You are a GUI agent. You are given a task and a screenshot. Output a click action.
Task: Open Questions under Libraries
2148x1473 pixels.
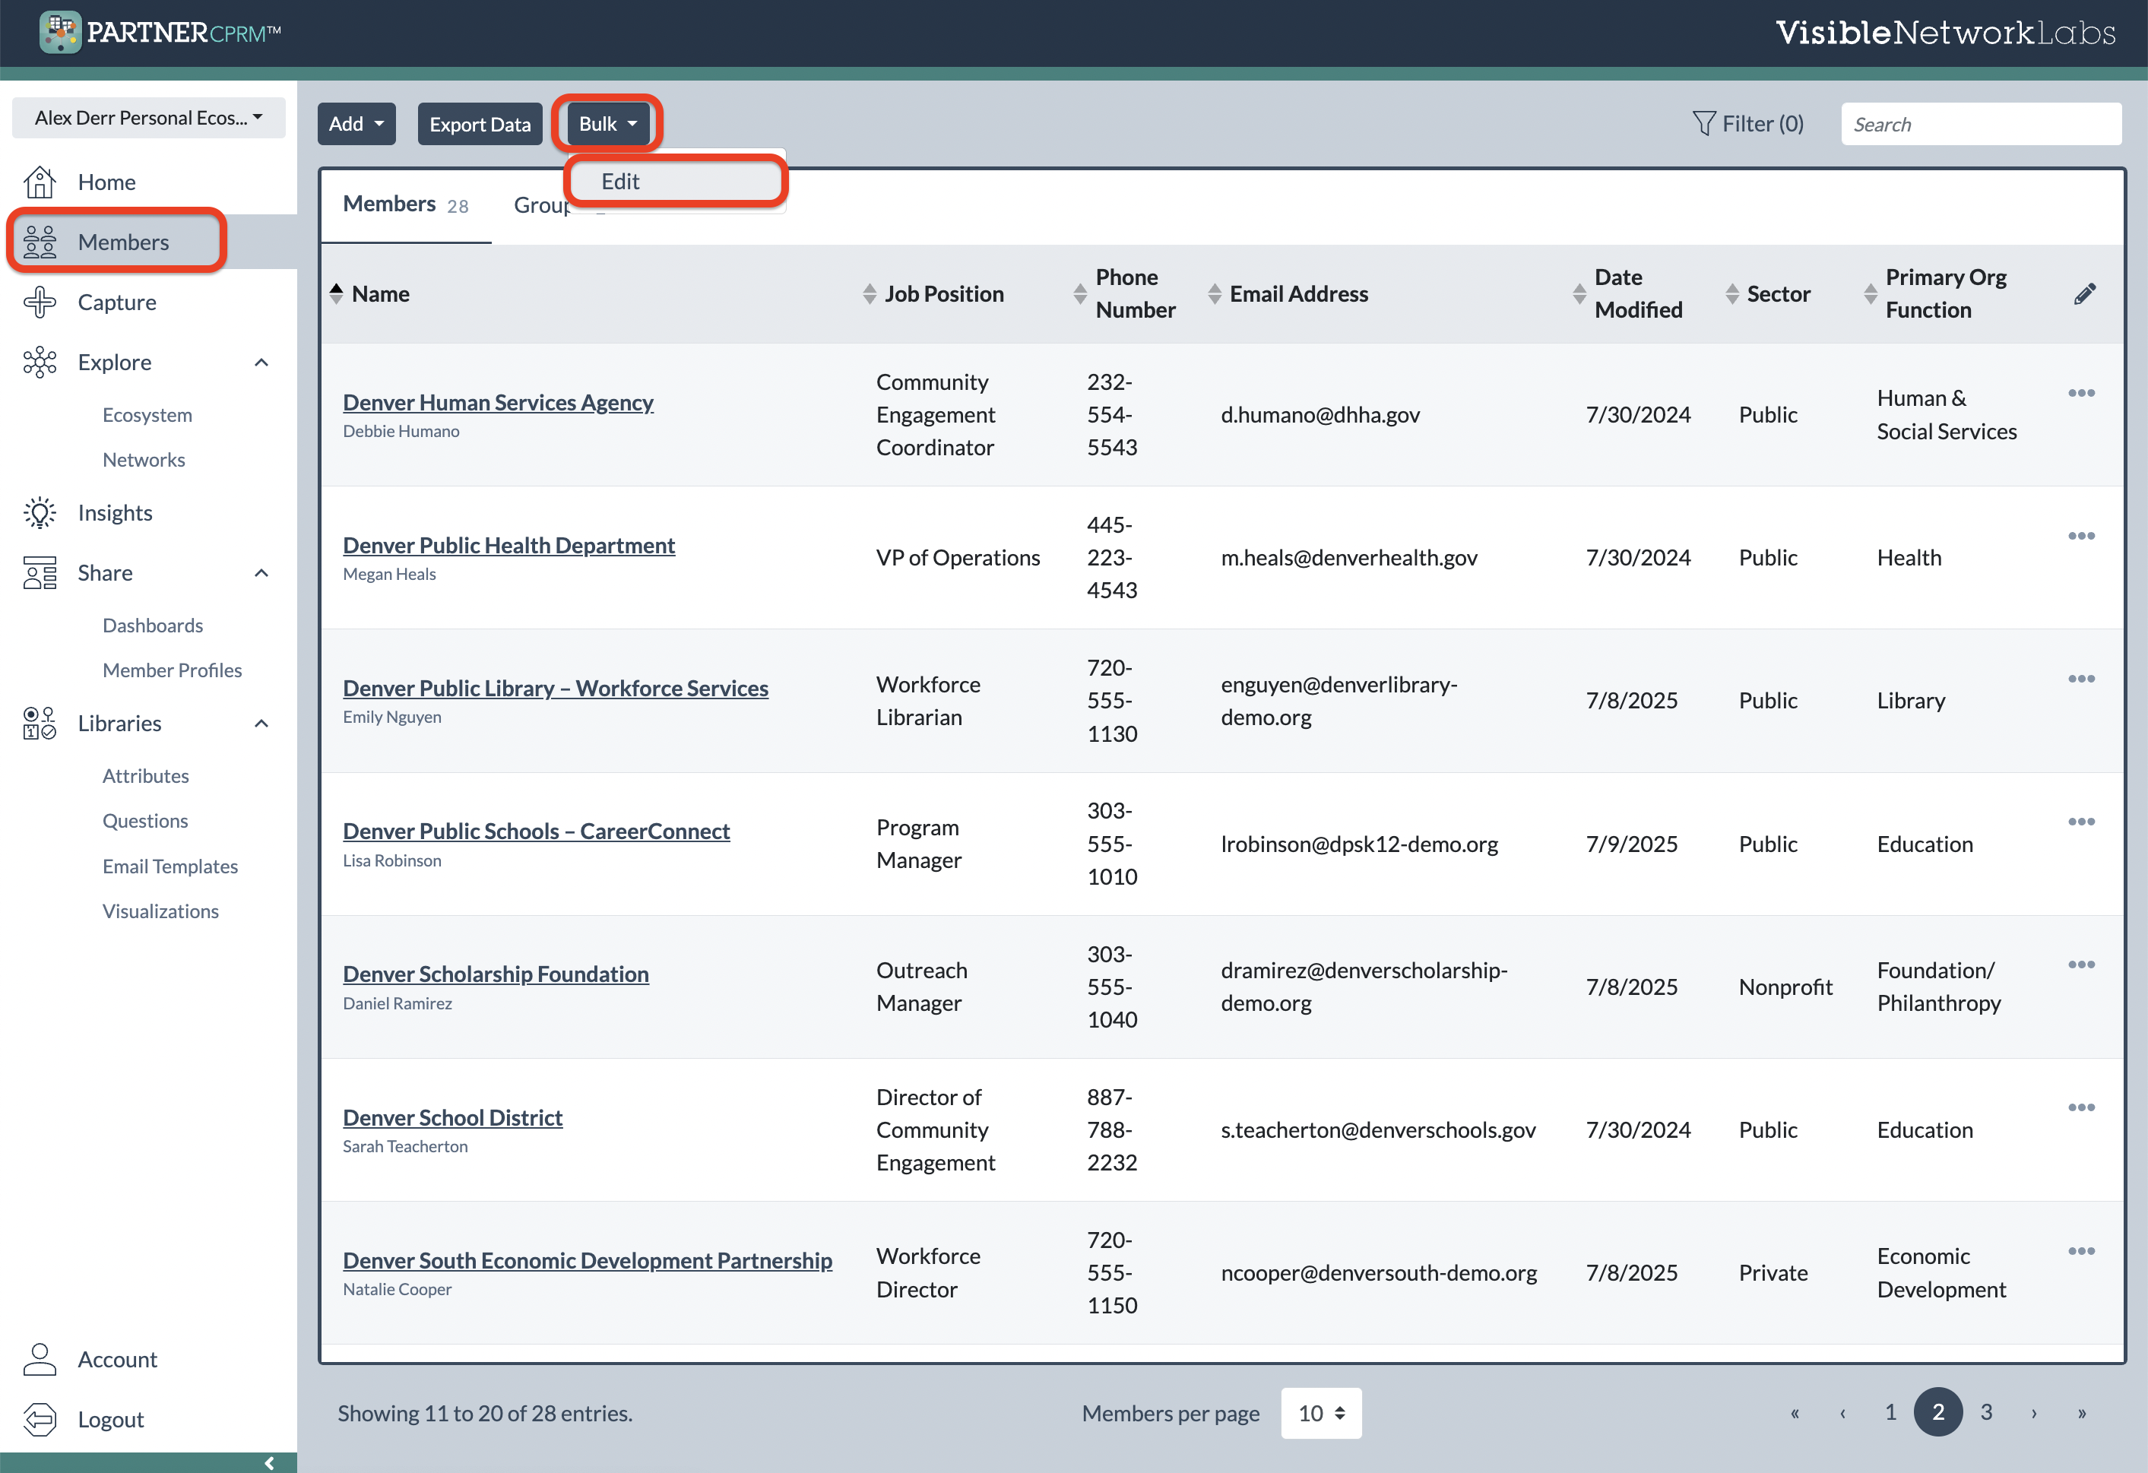[x=145, y=821]
